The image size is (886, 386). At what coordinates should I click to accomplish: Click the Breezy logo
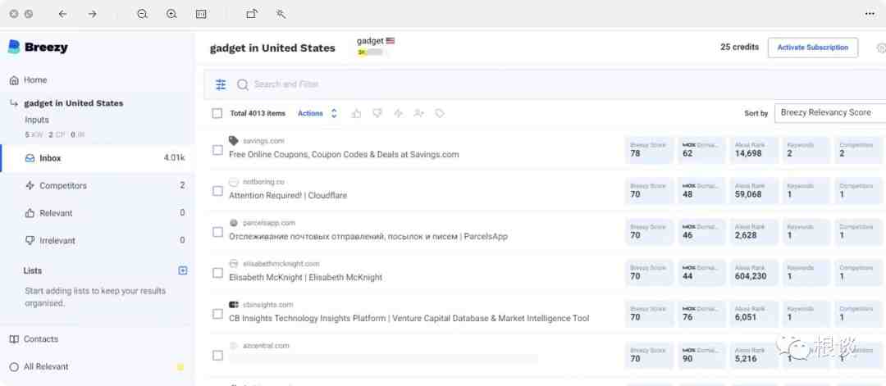(x=38, y=48)
